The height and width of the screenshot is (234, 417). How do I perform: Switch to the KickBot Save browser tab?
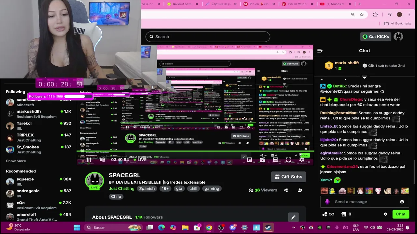(x=182, y=4)
